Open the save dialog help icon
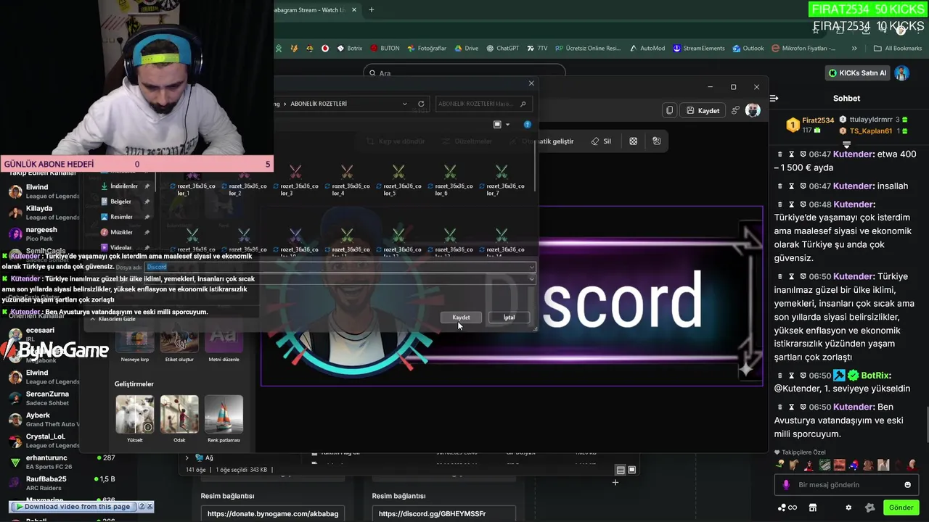The width and height of the screenshot is (929, 522). (x=528, y=125)
